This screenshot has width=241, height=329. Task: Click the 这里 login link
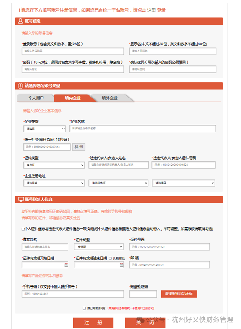[x=151, y=10]
